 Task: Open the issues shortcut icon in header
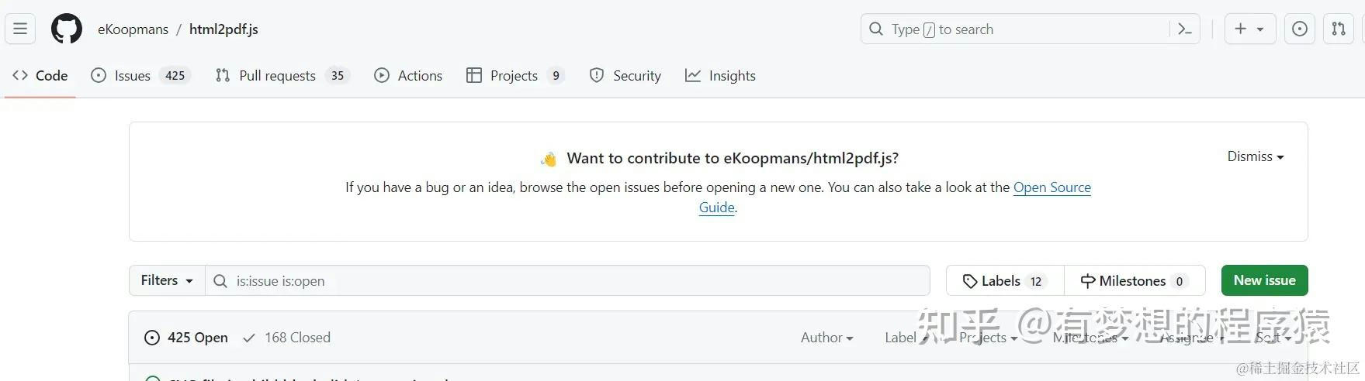1300,29
